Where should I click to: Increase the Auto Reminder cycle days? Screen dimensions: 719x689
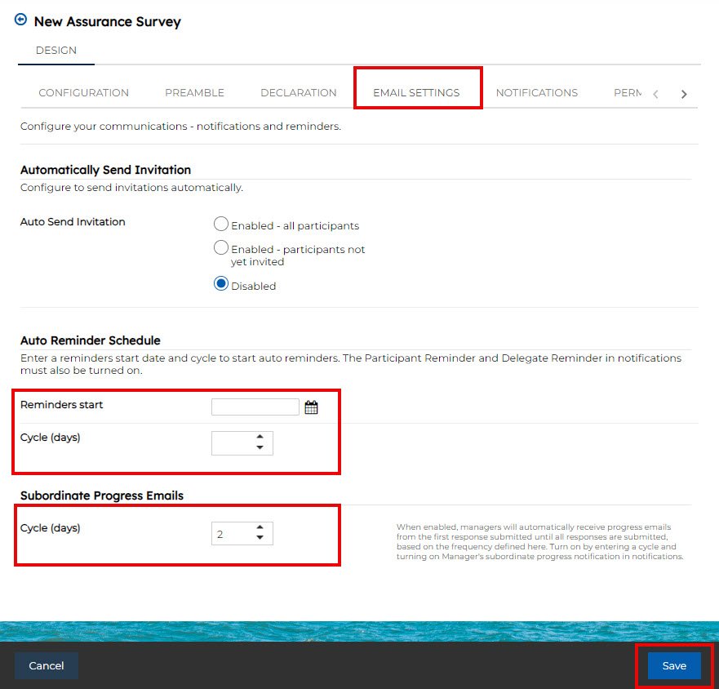point(260,438)
